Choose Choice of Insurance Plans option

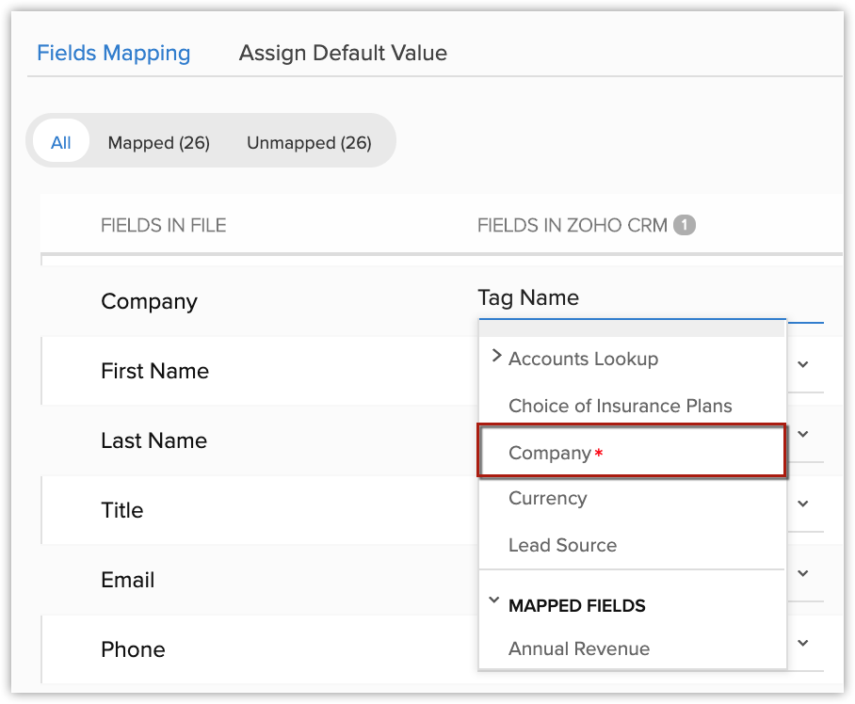(620, 406)
